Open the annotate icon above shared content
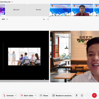The image size is (99, 99). (x=44, y=19)
